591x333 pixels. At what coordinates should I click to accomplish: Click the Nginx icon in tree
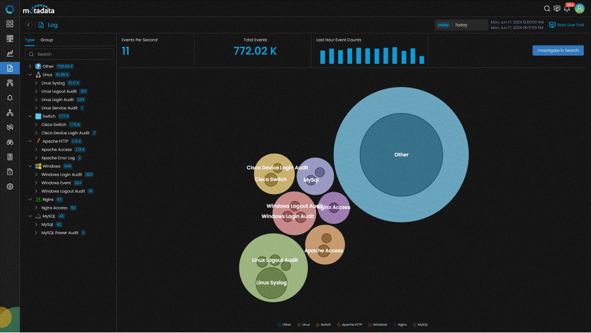(x=38, y=199)
